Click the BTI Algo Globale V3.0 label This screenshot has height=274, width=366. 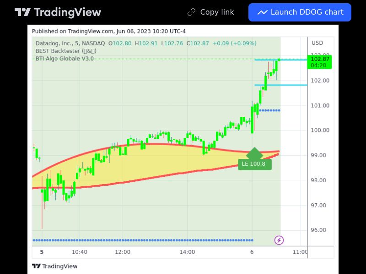tap(65, 58)
